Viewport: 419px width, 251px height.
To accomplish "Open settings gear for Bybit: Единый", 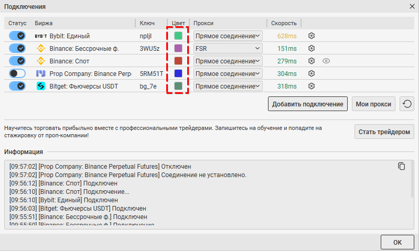I will [x=311, y=36].
